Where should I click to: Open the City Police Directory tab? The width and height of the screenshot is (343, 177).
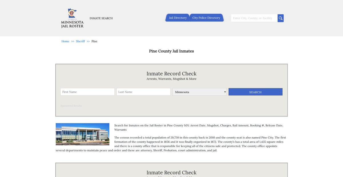(x=206, y=18)
